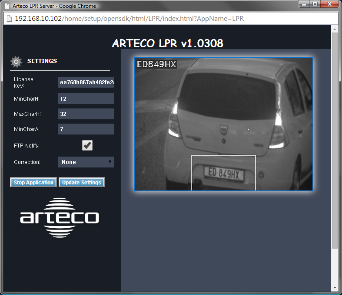Focus the License Key input field
This screenshot has height=295, width=342.
click(86, 82)
